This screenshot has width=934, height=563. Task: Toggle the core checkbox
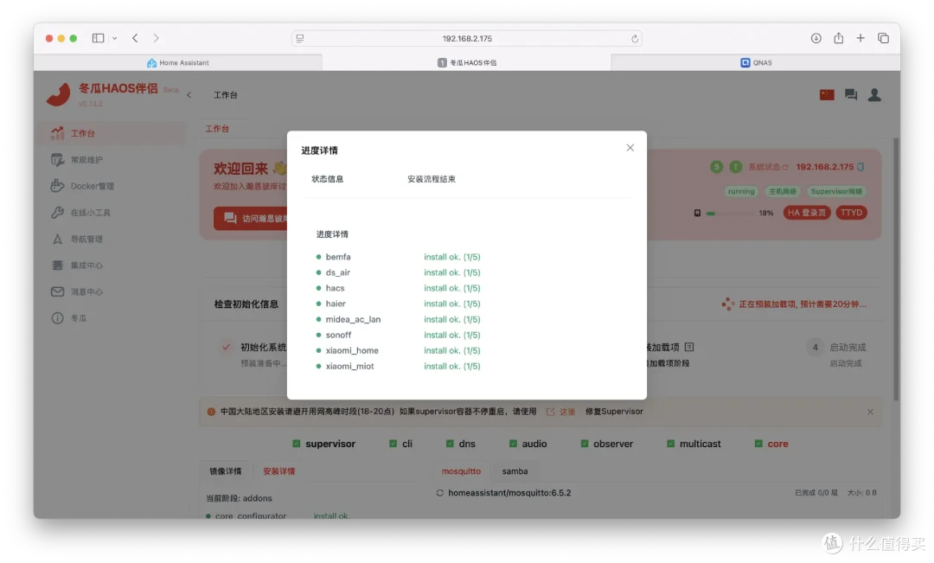pyautogui.click(x=758, y=444)
